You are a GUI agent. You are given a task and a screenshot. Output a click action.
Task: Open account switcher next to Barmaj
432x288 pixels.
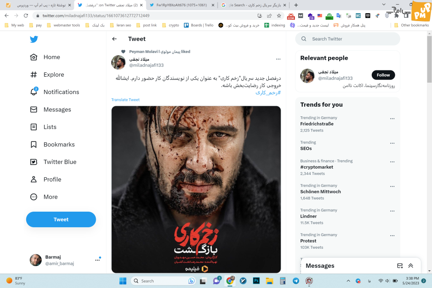(97, 260)
